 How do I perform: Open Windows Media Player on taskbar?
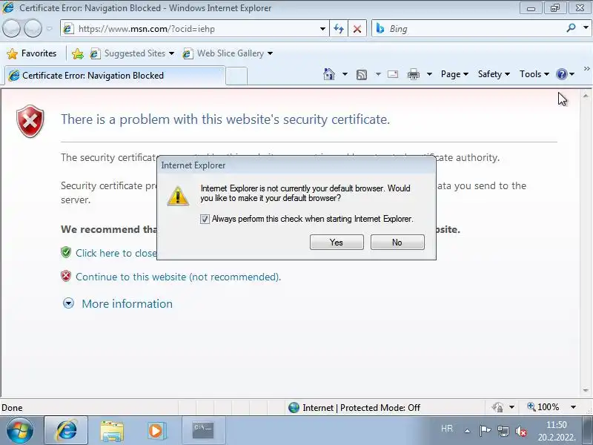pyautogui.click(x=156, y=431)
